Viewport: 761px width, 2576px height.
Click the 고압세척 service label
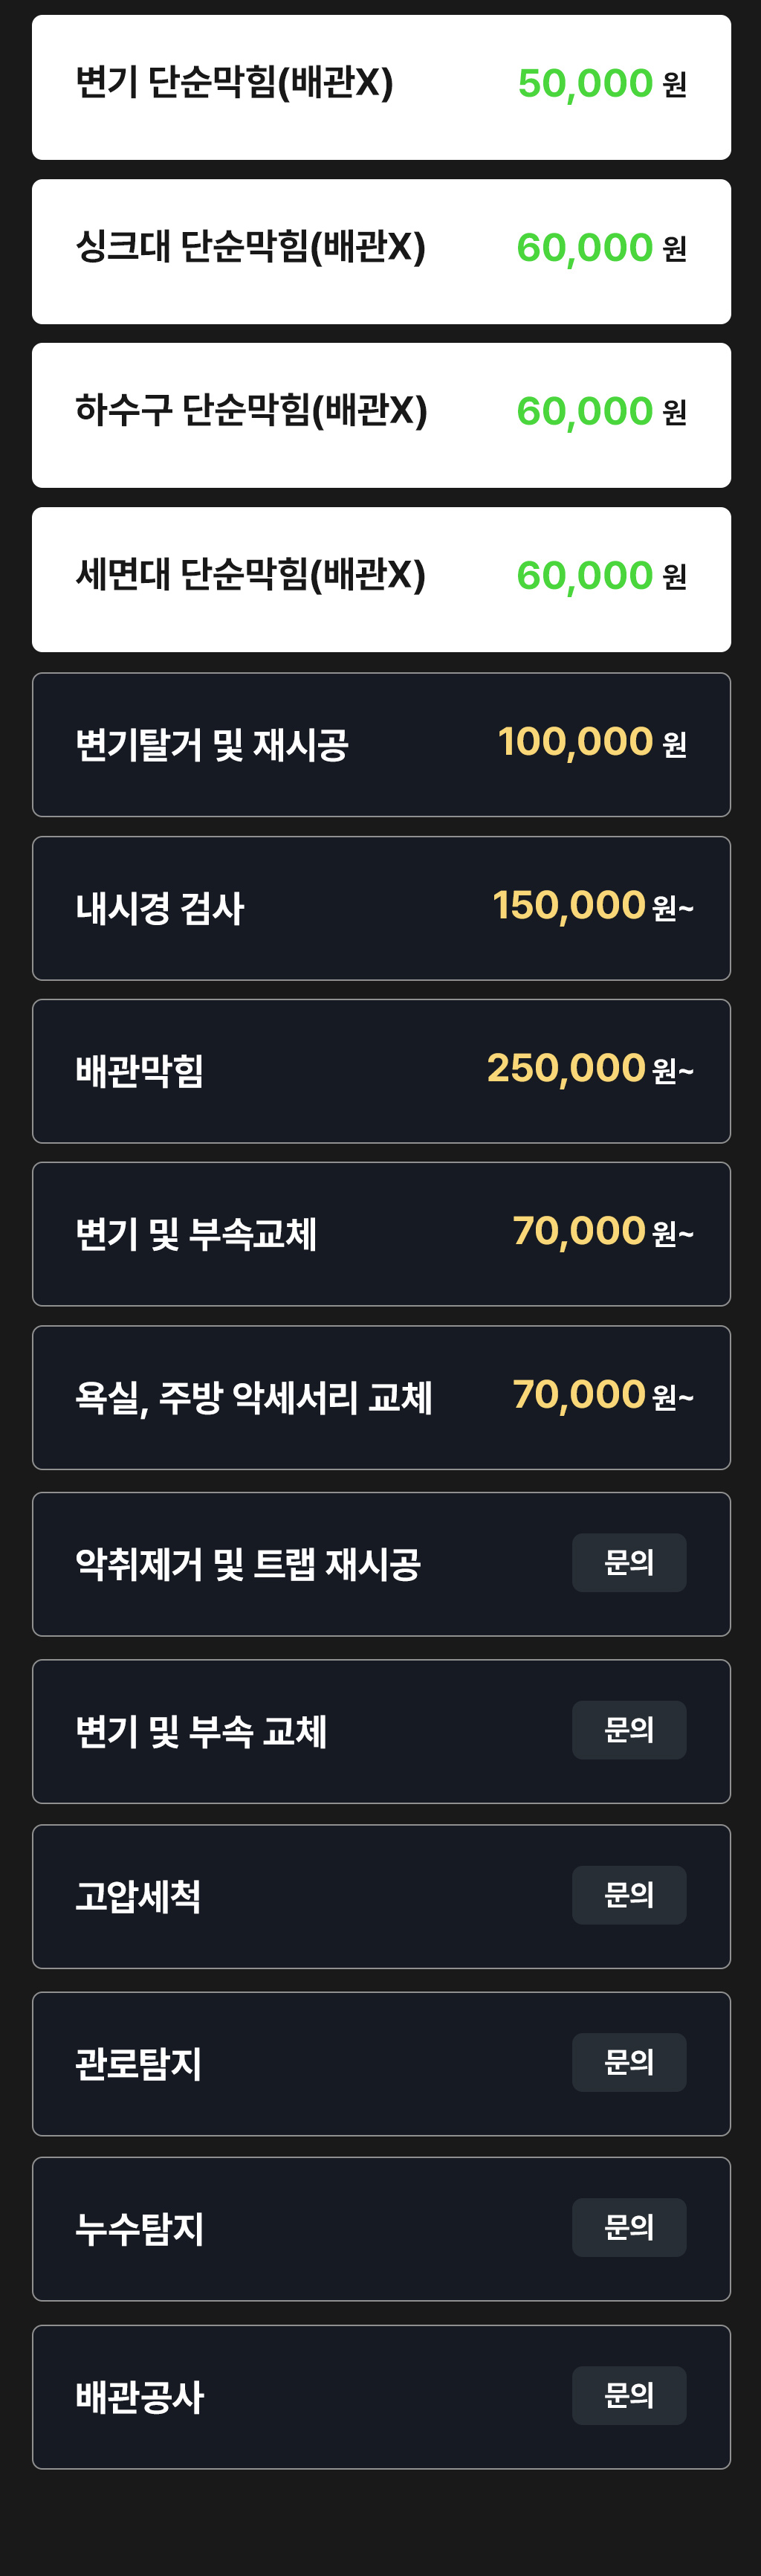point(138,1897)
